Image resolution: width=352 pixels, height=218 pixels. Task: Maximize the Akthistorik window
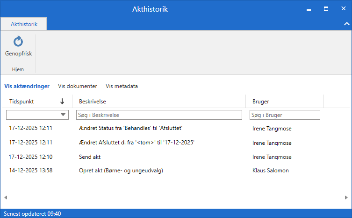tap(326, 9)
